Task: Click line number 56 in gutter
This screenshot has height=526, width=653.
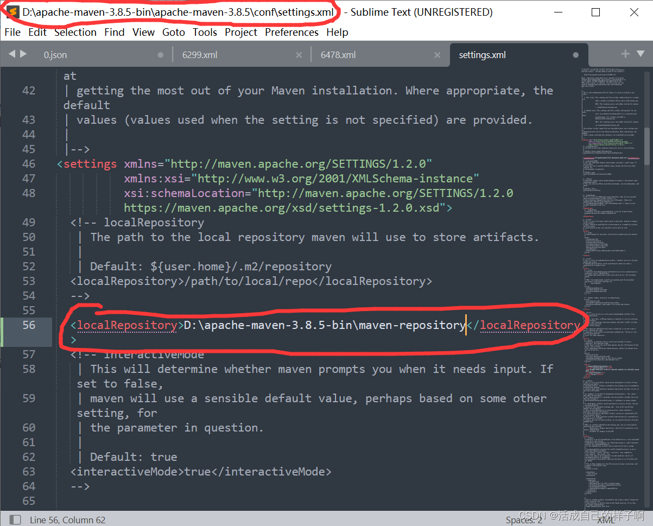Action: (x=29, y=325)
